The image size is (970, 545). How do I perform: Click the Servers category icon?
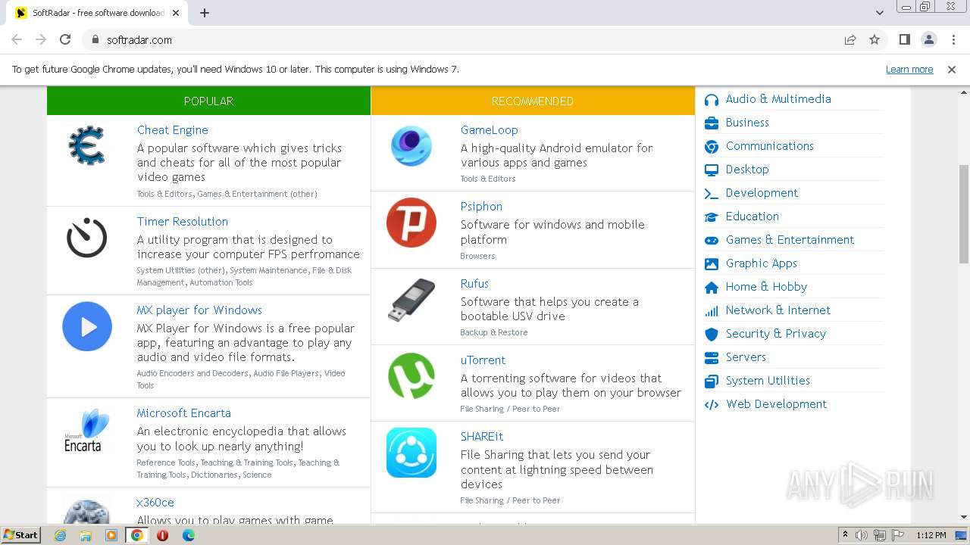(711, 357)
